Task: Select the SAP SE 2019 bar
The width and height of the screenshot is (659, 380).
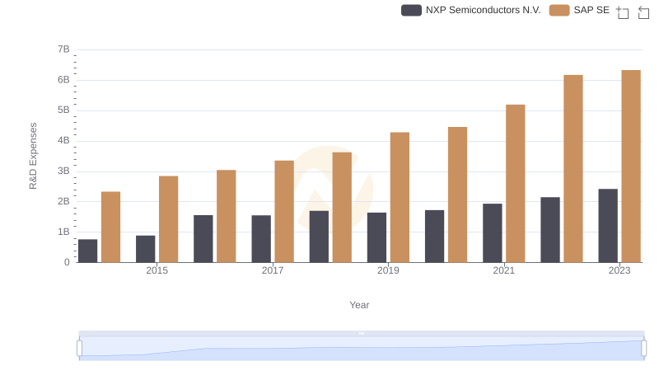Action: click(400, 198)
